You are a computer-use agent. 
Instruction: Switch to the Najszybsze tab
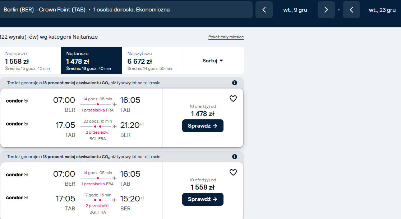(x=152, y=61)
